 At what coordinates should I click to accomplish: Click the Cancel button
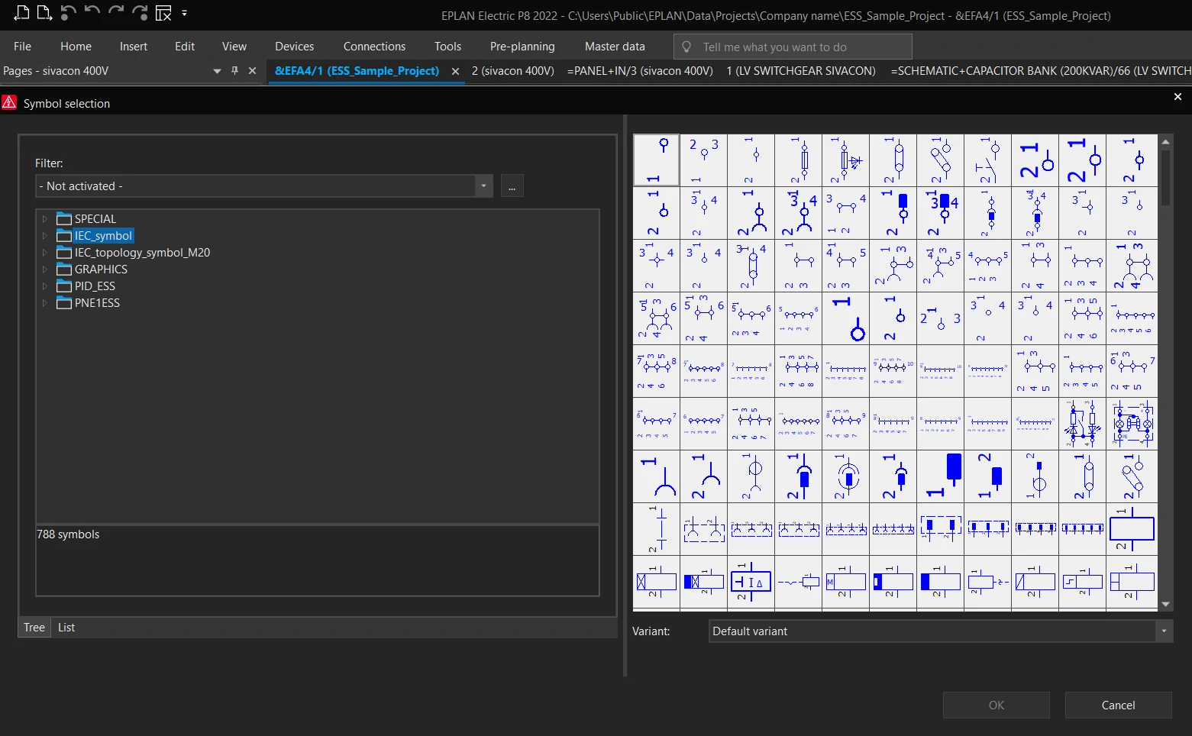click(x=1118, y=705)
